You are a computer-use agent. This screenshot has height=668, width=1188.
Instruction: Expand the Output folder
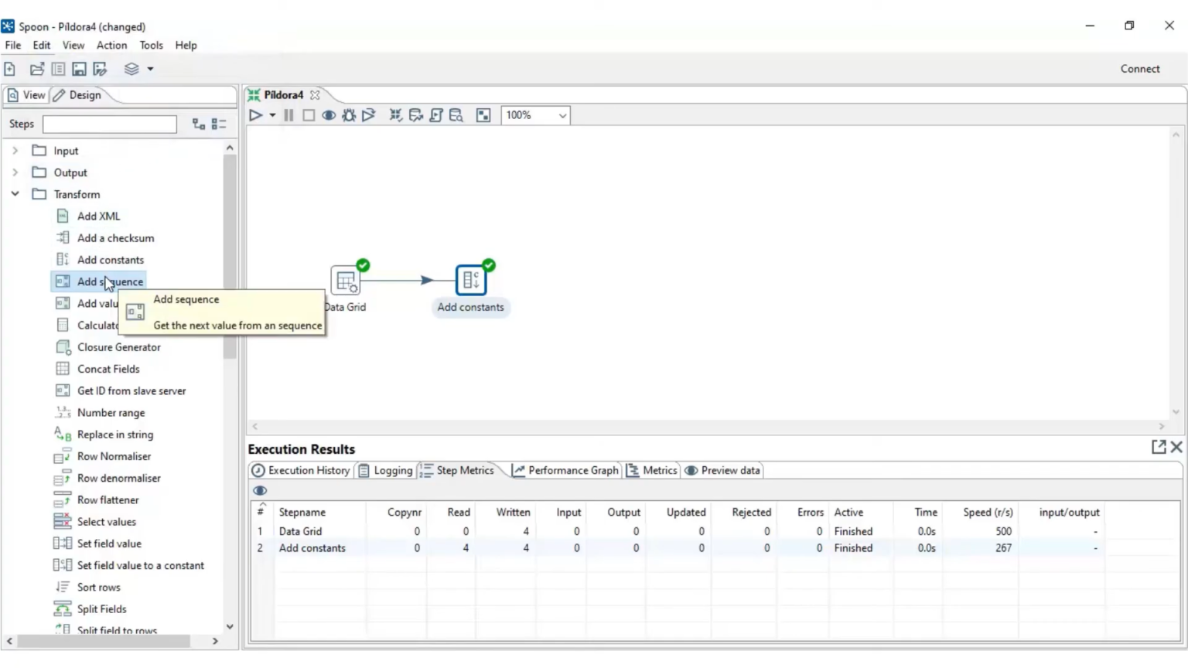pos(15,172)
